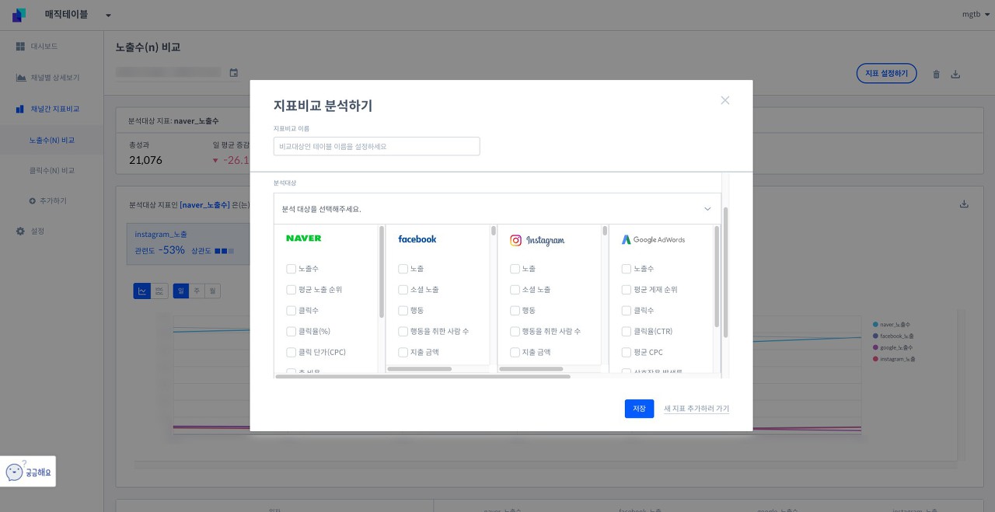
Task: Download the chart panel data
Action: click(x=964, y=204)
